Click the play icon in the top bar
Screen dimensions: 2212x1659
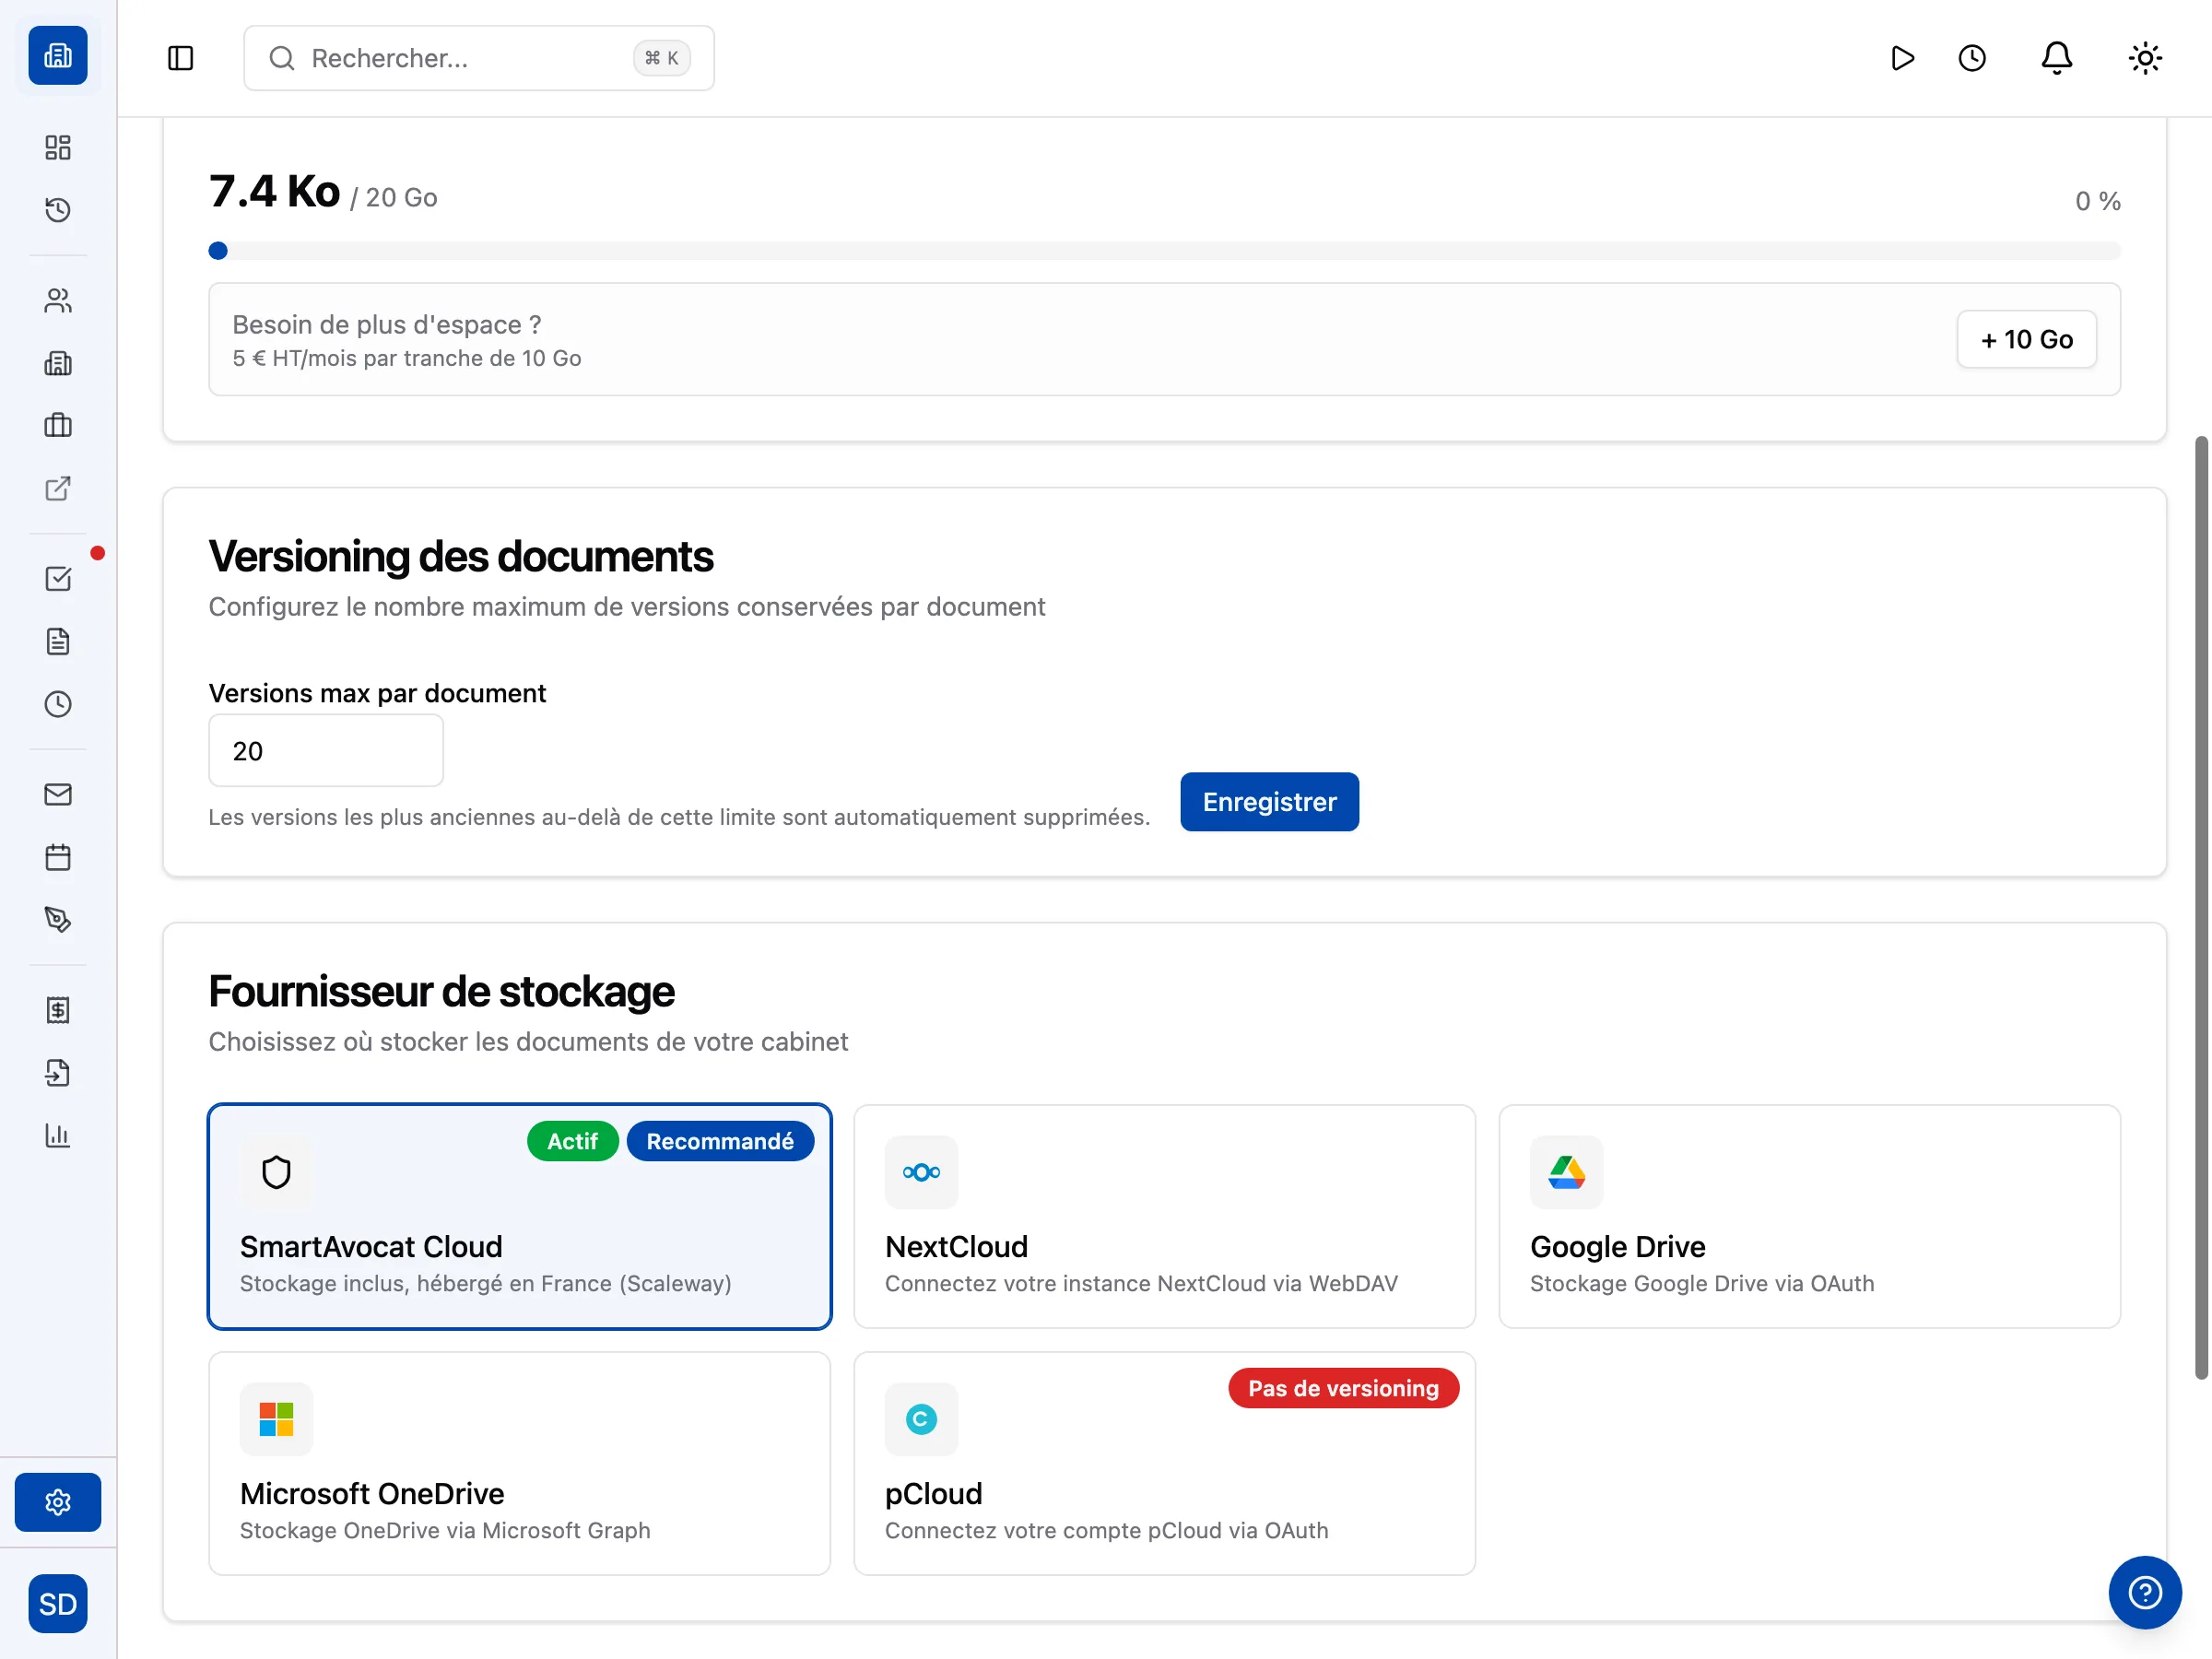click(1902, 58)
